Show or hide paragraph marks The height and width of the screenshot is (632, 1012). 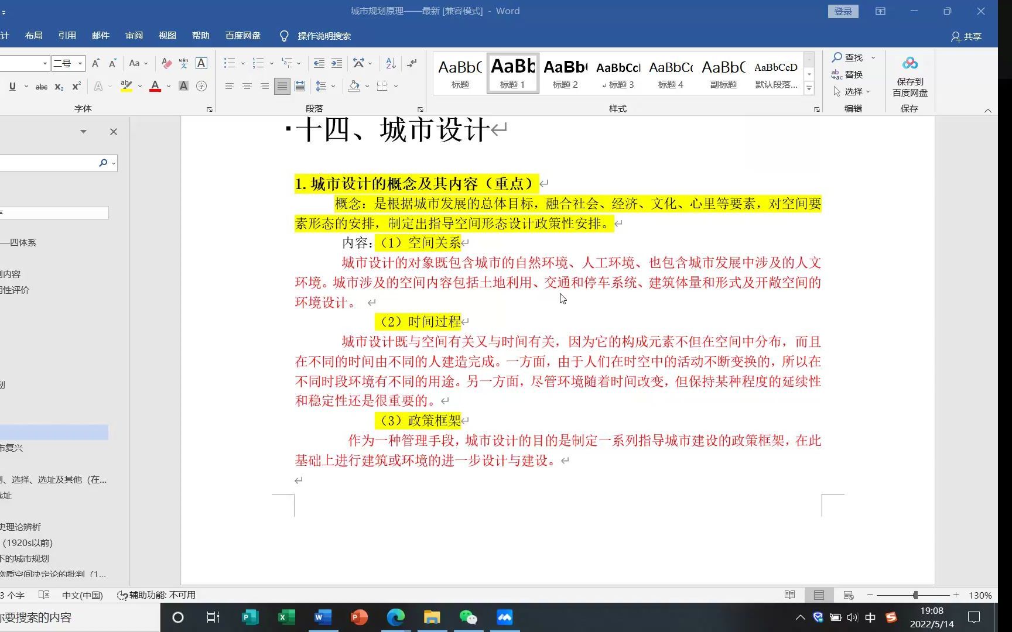(x=412, y=63)
